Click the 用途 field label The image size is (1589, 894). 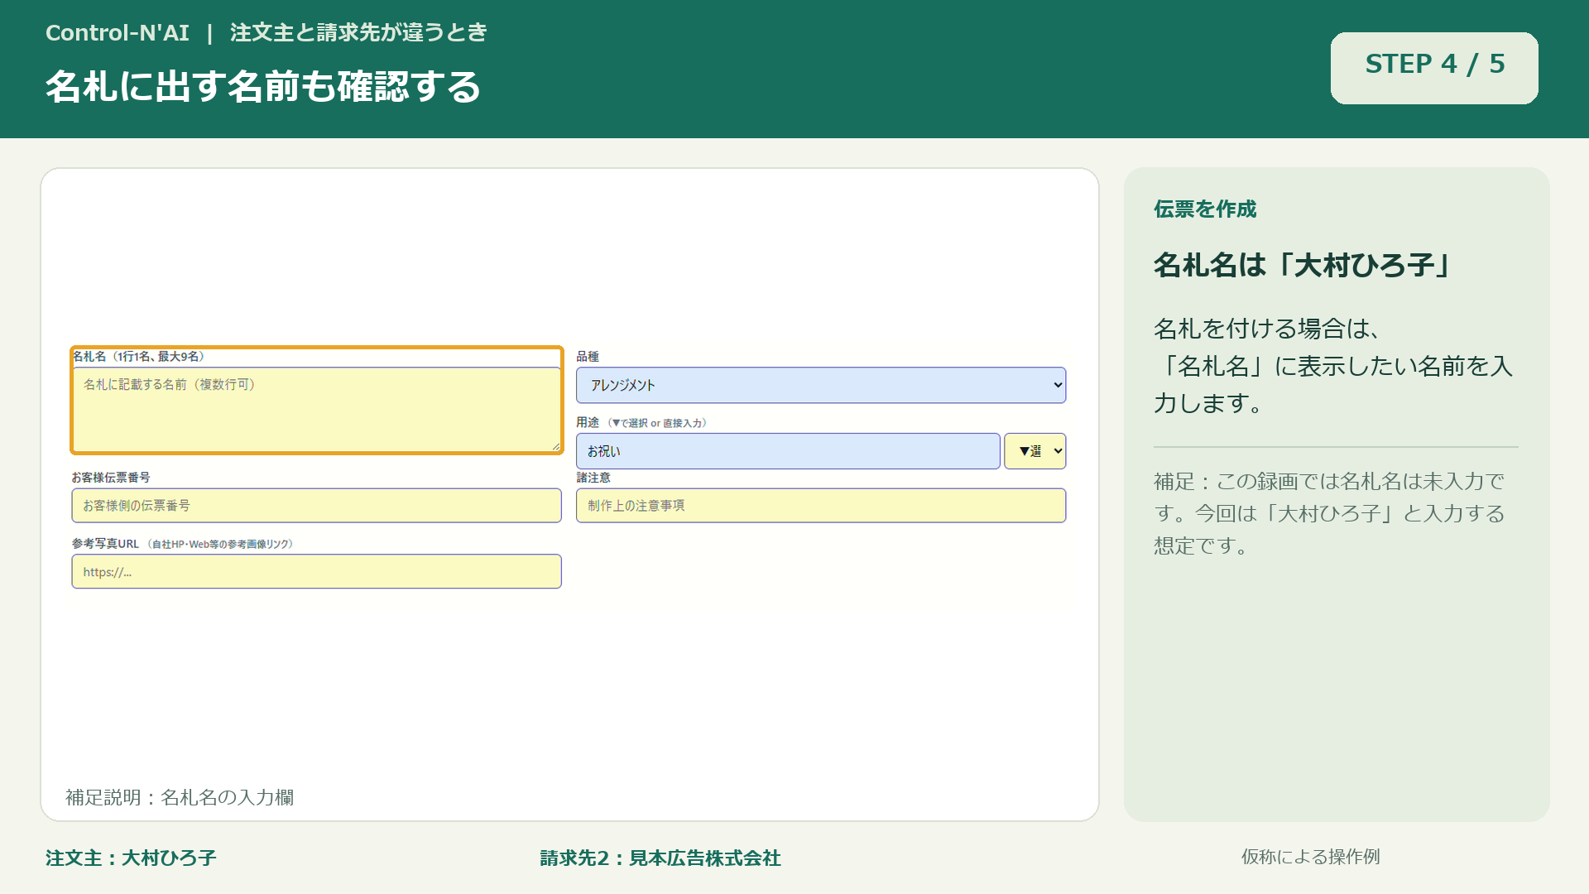pos(588,423)
